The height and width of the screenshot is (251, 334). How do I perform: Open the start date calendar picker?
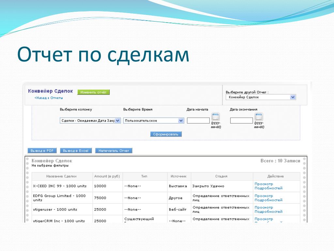click(x=216, y=117)
